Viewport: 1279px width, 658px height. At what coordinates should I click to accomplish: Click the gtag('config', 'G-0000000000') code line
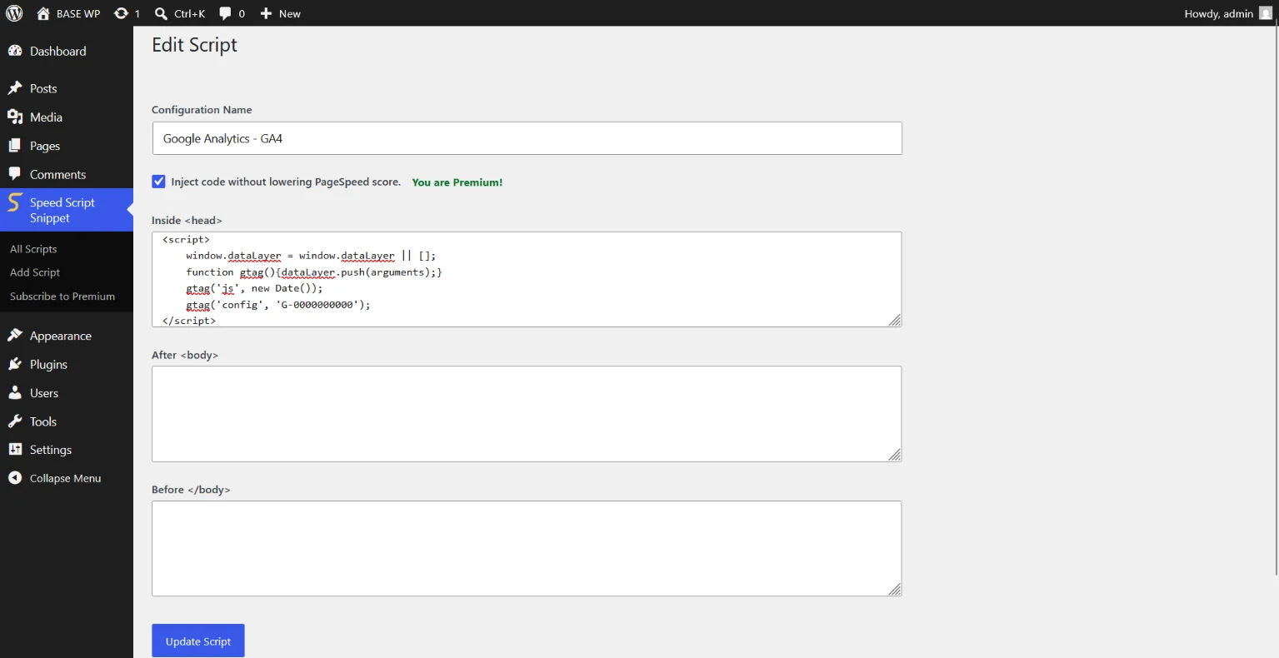(x=278, y=305)
